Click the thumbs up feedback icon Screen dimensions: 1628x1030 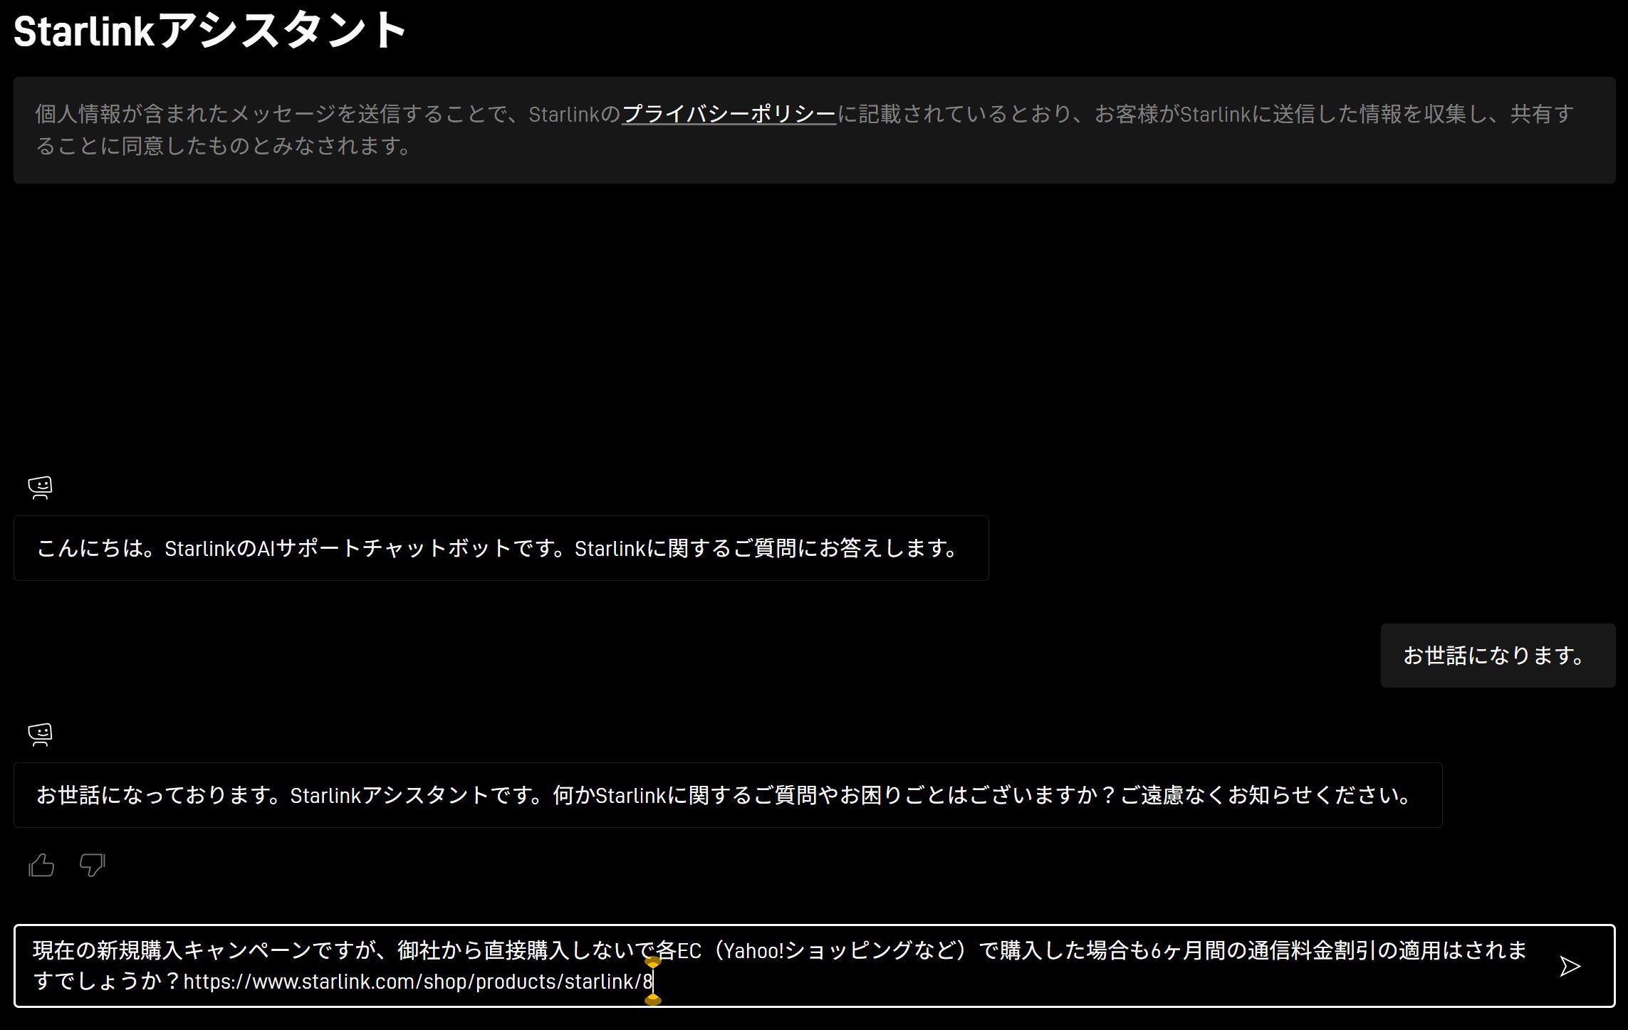pyautogui.click(x=41, y=865)
